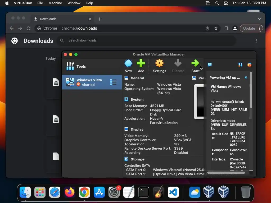
Task: Open Control Center in menu bar
Action: (x=225, y=3)
